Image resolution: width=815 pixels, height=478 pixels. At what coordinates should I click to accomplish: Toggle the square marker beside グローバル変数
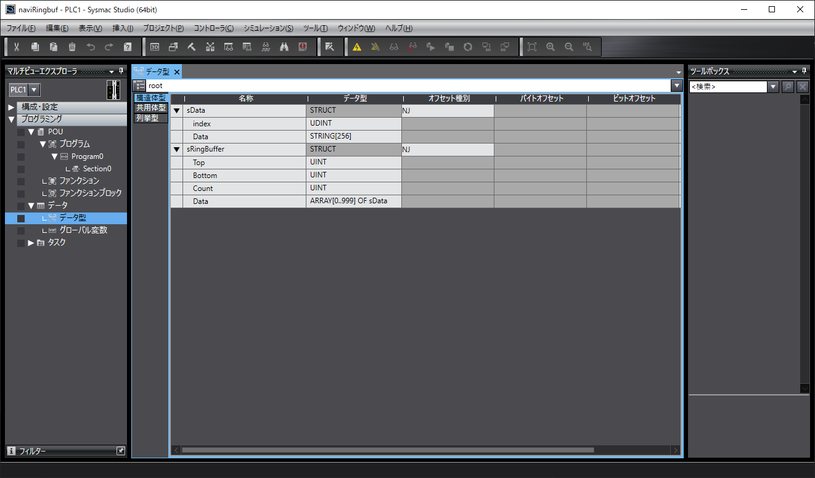21,230
